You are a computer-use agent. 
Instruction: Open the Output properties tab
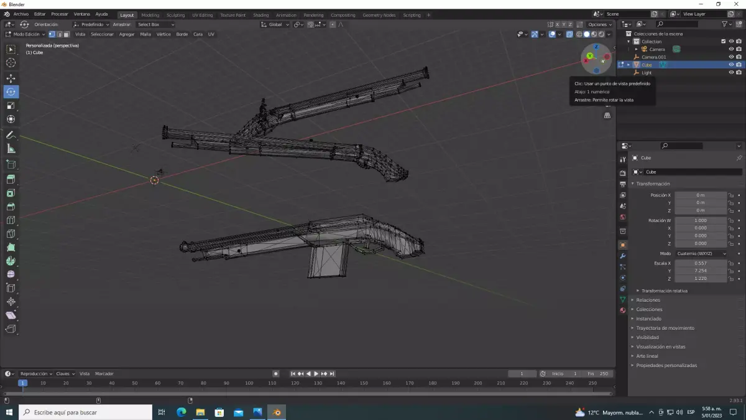[x=622, y=184]
